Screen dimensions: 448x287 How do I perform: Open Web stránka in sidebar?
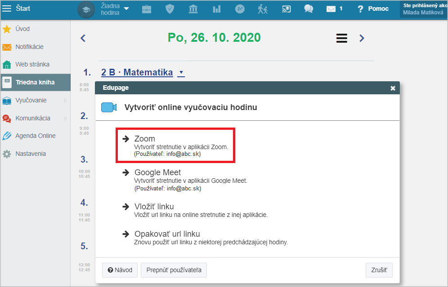point(32,65)
